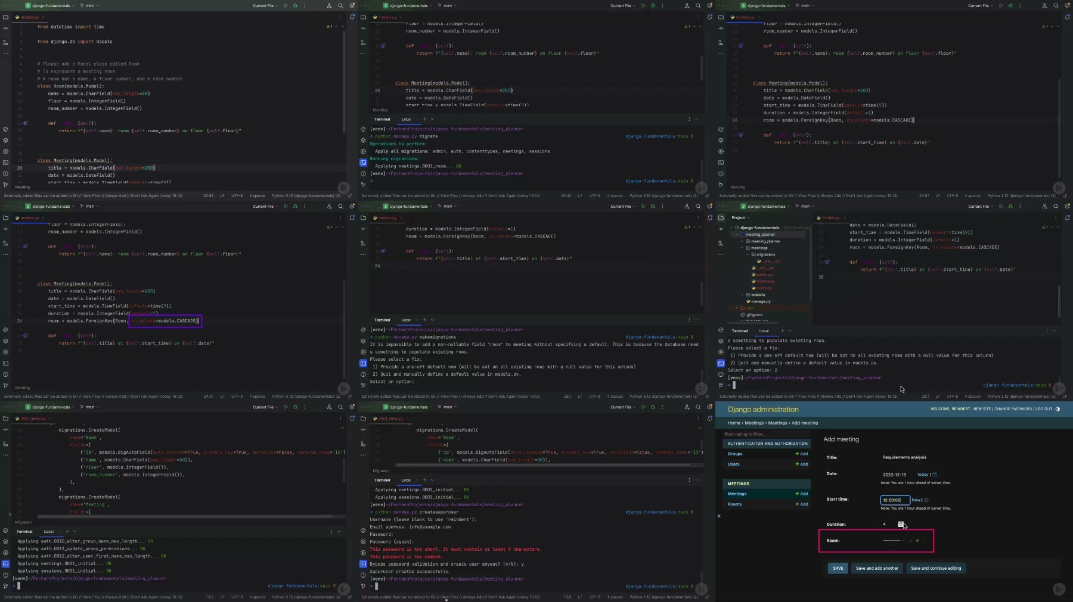
Task: Focus the 'Start typing to filter' sidebar field
Action: click(766, 434)
